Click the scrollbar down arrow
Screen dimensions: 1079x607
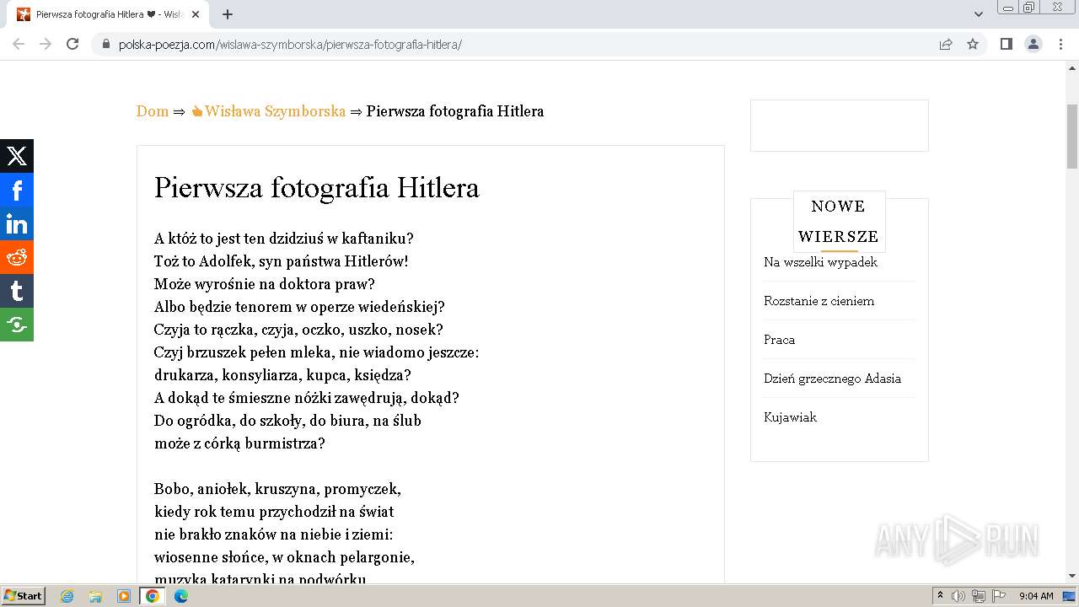point(1072,576)
